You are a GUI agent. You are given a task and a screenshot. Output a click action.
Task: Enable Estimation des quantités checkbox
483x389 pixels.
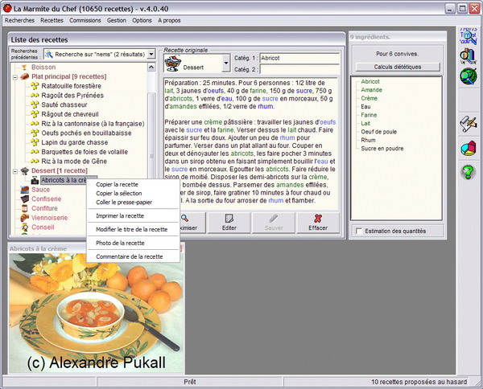(x=359, y=231)
